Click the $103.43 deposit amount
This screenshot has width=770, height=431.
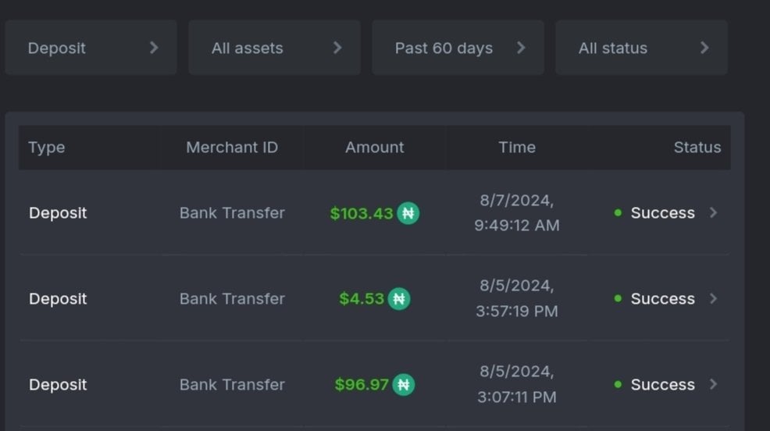[362, 213]
